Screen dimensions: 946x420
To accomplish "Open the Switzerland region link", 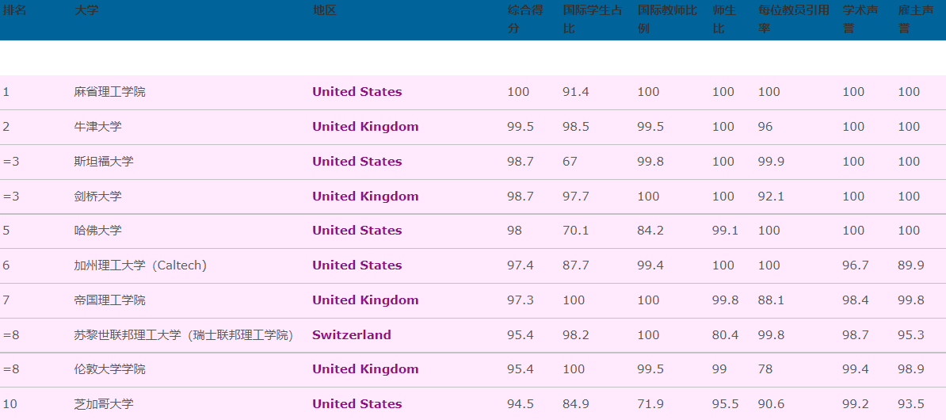I will [351, 335].
